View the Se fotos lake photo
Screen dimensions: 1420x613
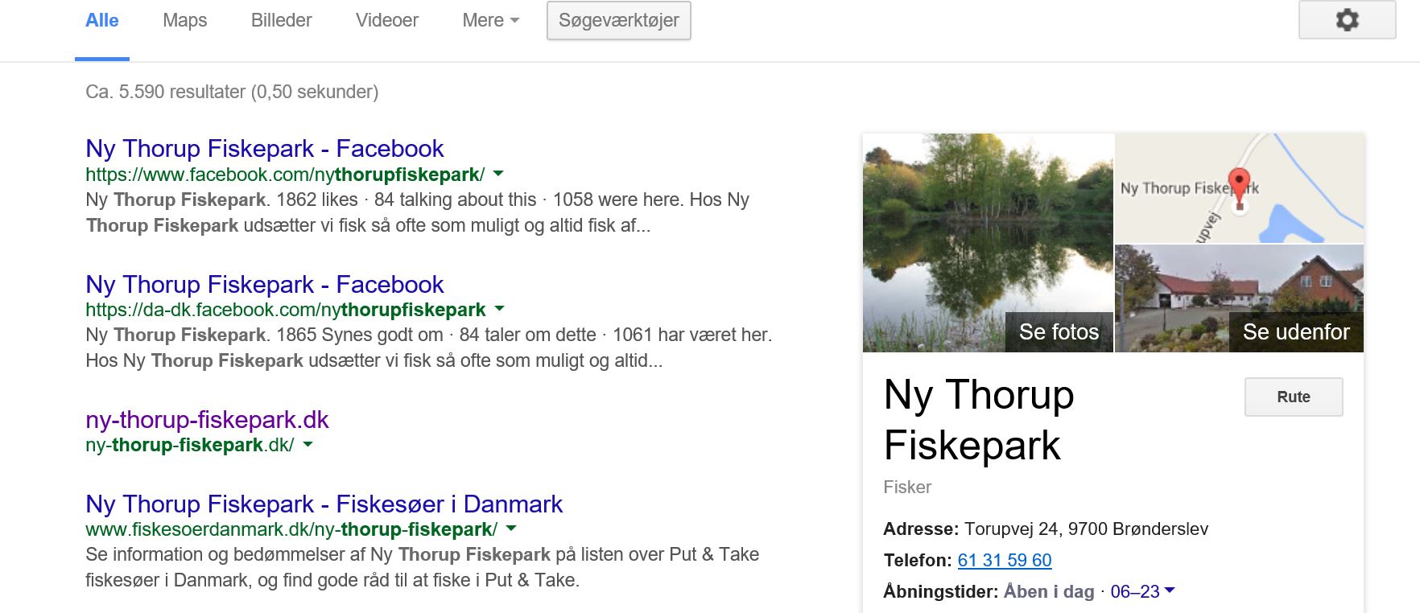click(988, 243)
